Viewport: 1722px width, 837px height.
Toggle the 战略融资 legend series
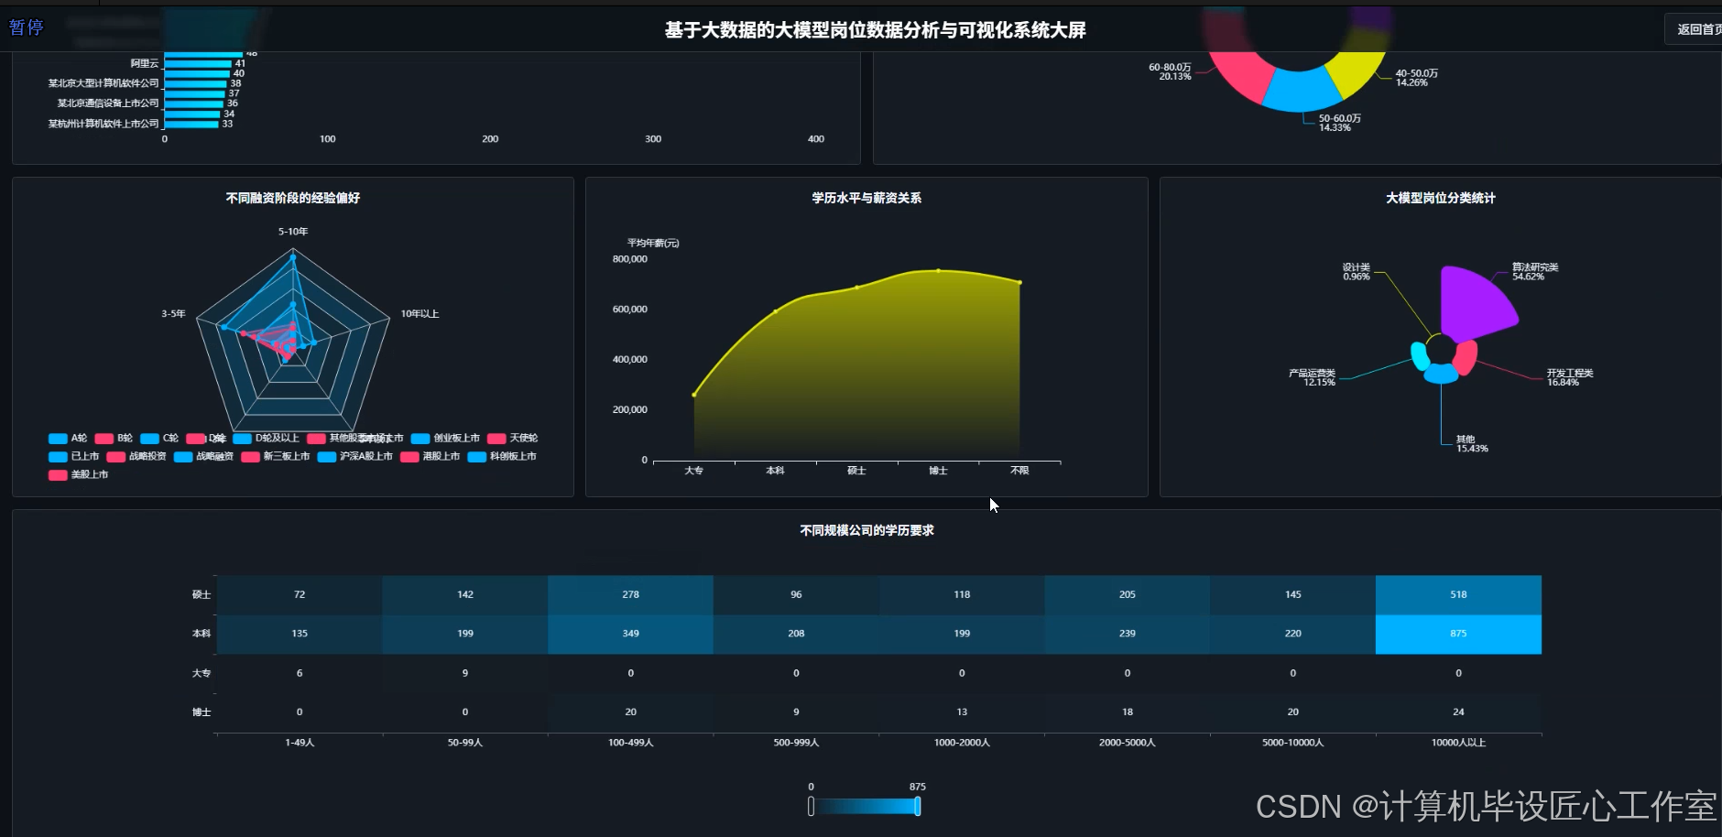point(203,456)
